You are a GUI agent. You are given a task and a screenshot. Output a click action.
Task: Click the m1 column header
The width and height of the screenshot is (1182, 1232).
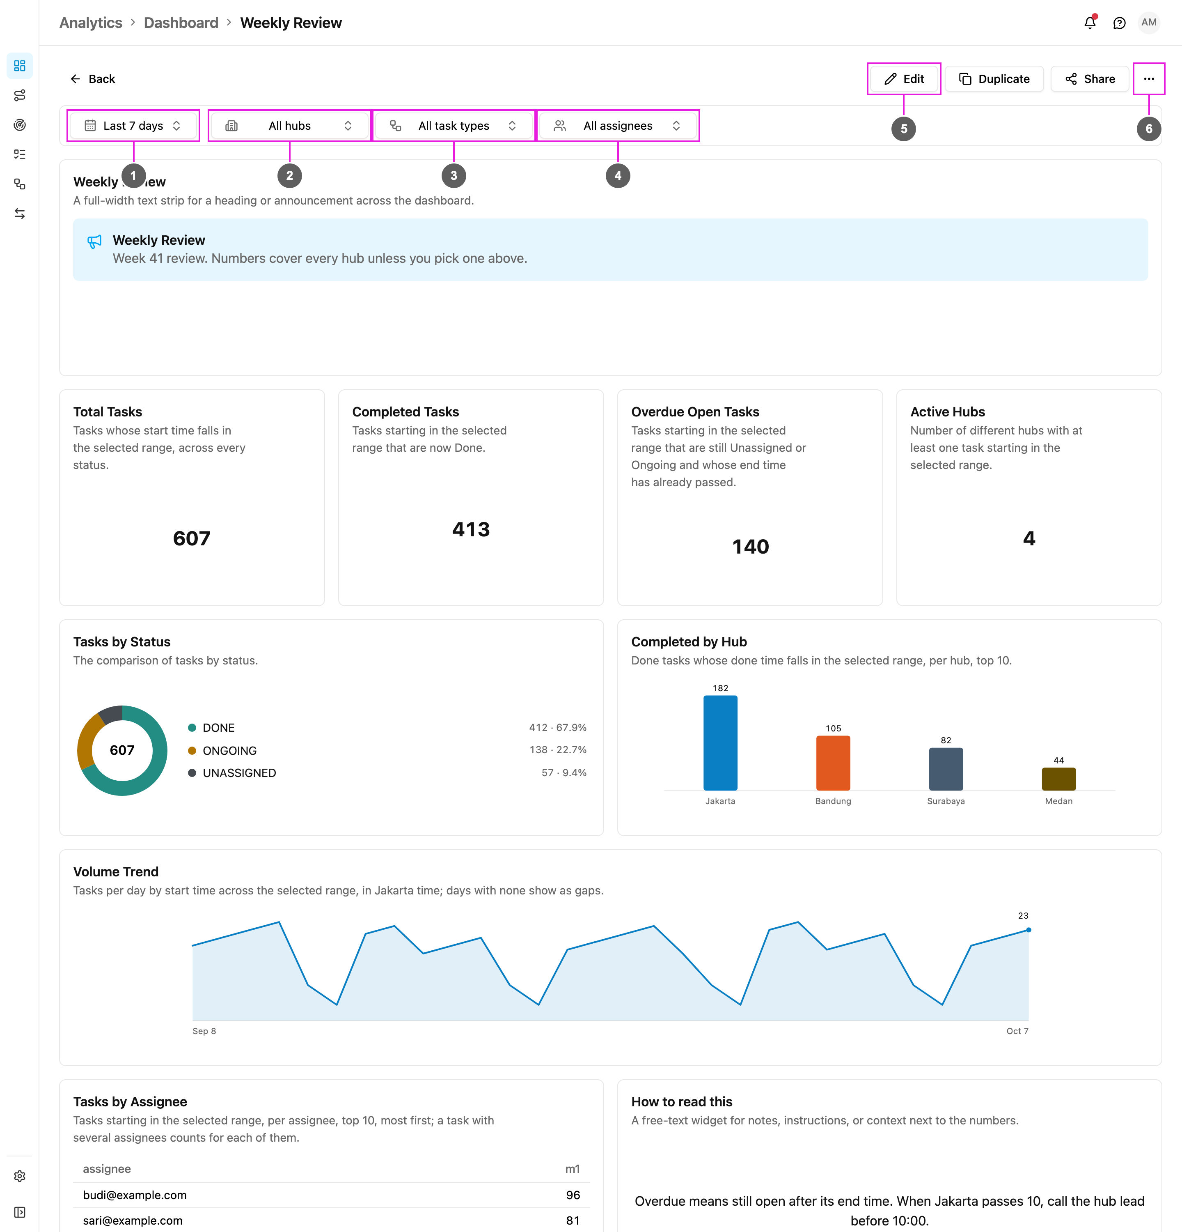(x=572, y=1168)
